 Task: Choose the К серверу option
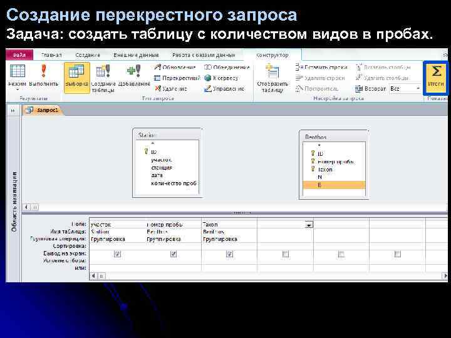click(221, 78)
